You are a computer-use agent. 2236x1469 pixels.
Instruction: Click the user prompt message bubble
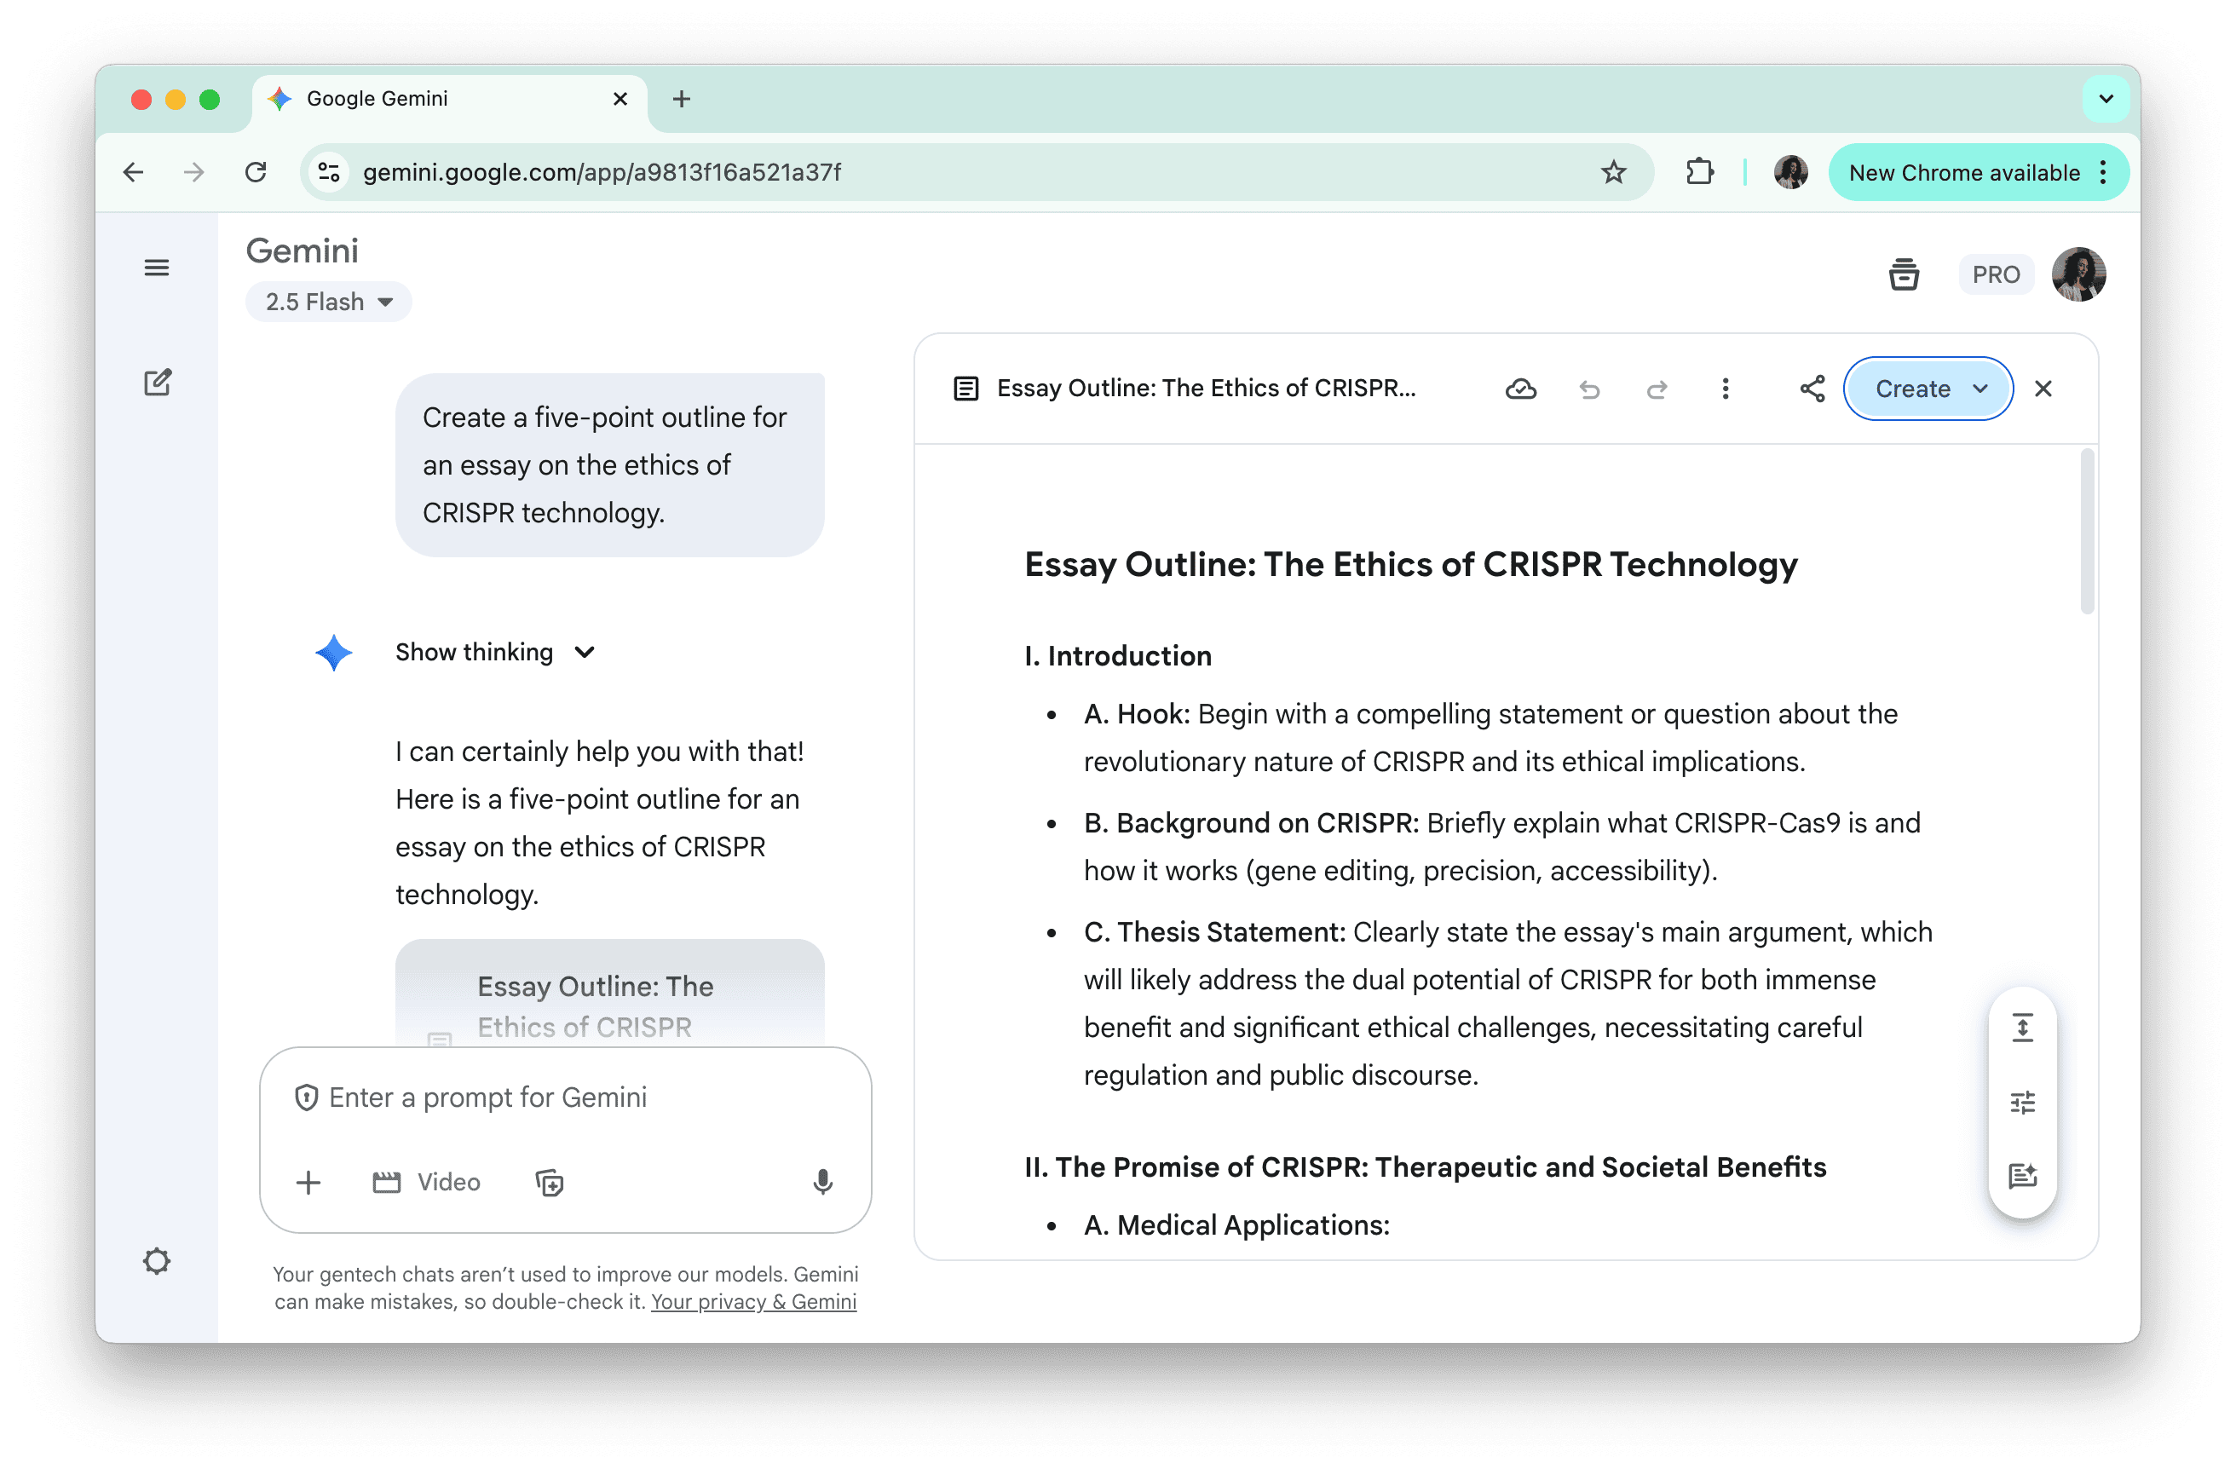point(610,465)
